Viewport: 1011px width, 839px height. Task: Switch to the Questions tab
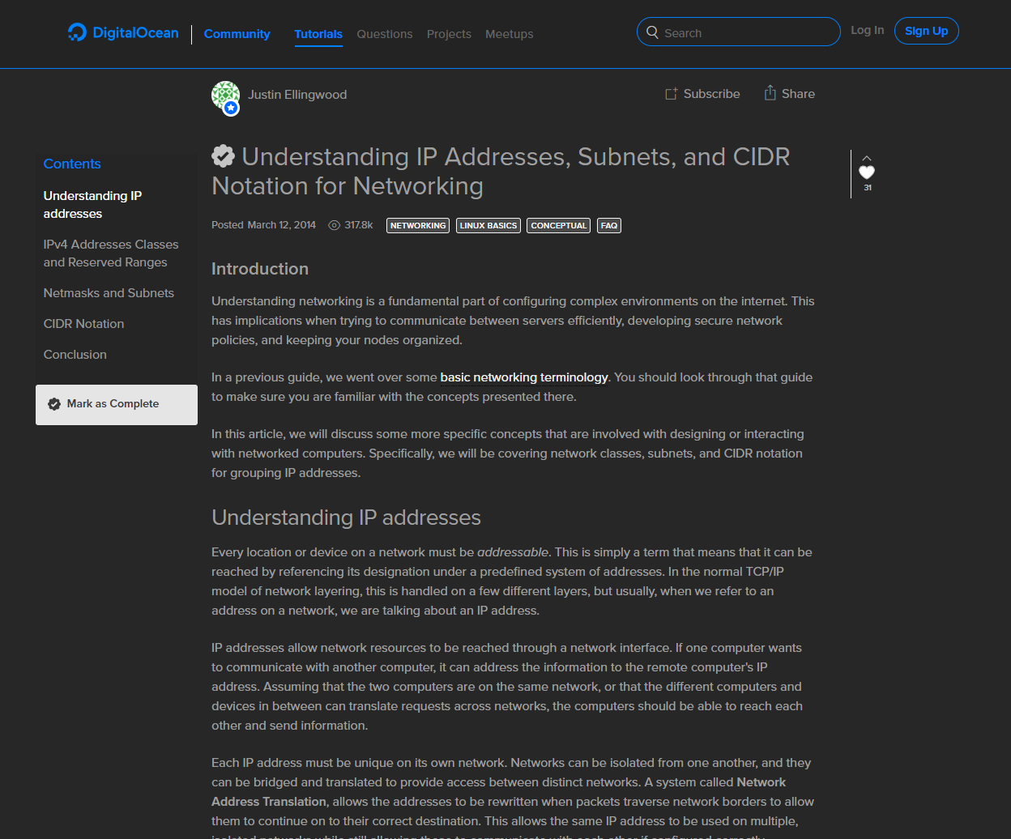click(385, 34)
